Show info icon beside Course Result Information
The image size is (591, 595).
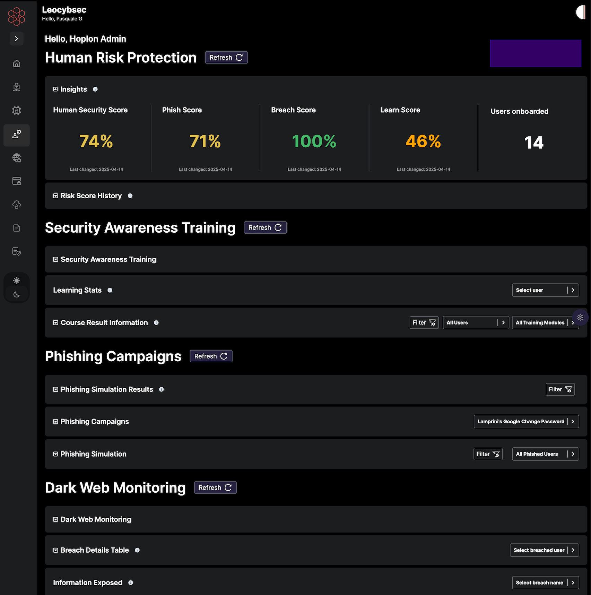coord(156,323)
